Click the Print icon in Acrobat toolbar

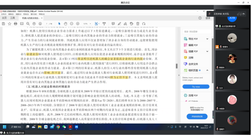click(16, 24)
